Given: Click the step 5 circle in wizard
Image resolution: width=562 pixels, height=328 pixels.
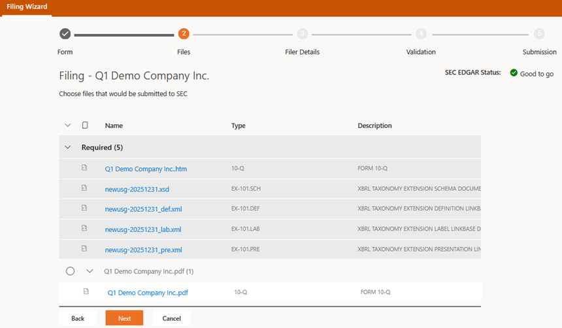Looking at the screenshot, I should (x=539, y=34).
